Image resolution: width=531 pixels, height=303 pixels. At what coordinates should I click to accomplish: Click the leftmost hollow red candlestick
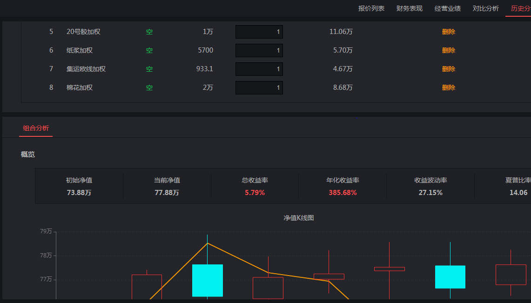pos(147,286)
